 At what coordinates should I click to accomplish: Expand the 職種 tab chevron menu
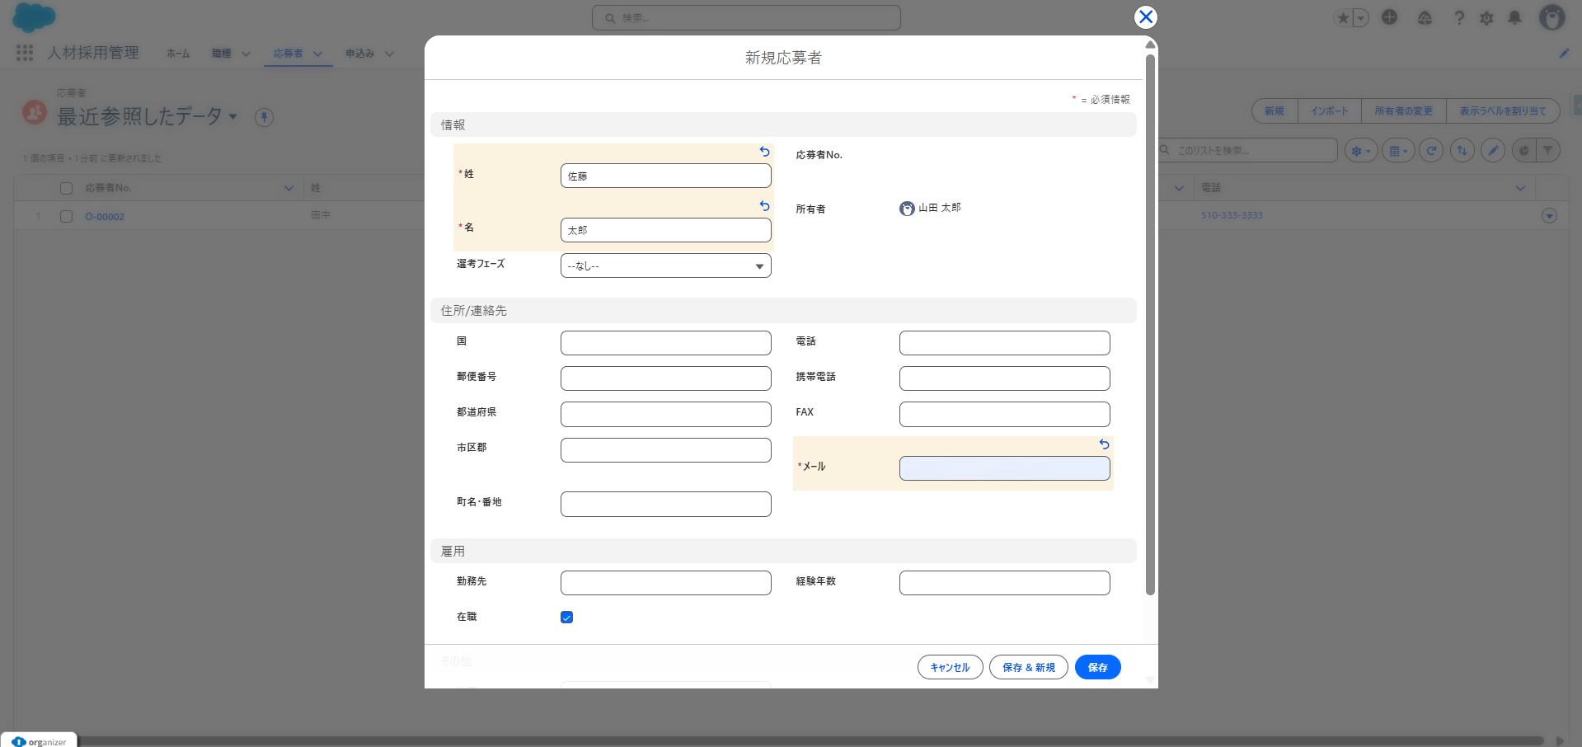click(246, 54)
